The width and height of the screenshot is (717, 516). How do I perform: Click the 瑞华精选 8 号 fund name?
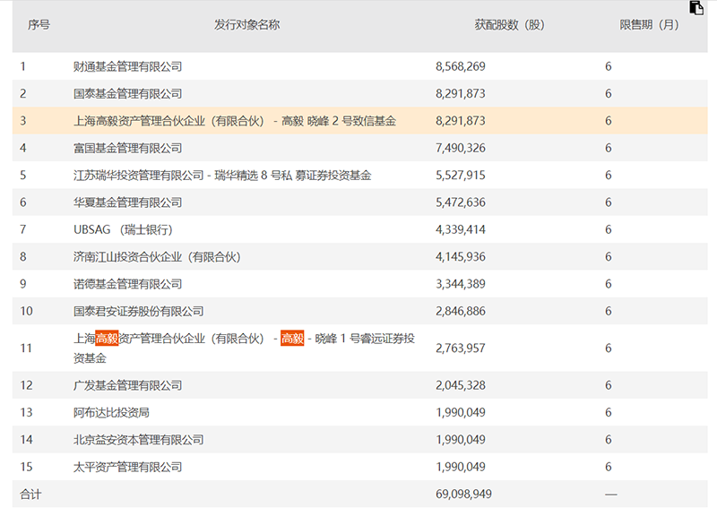tap(222, 176)
